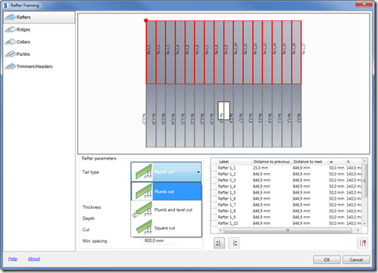The width and height of the screenshot is (378, 273).
Task: Click Distance to next column header
Action: tap(310, 162)
